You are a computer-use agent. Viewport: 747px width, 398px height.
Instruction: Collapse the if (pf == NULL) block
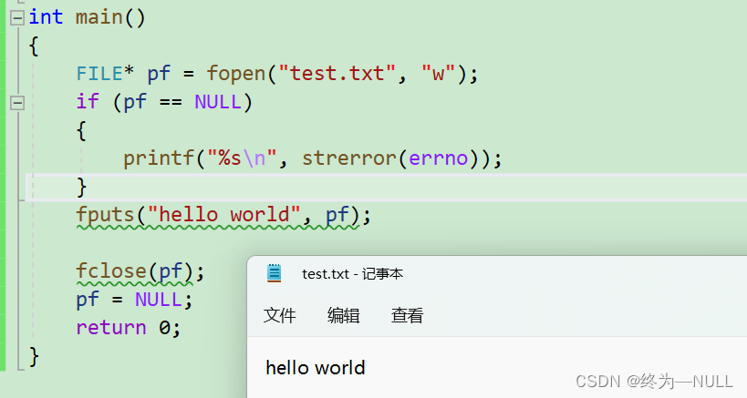[16, 103]
